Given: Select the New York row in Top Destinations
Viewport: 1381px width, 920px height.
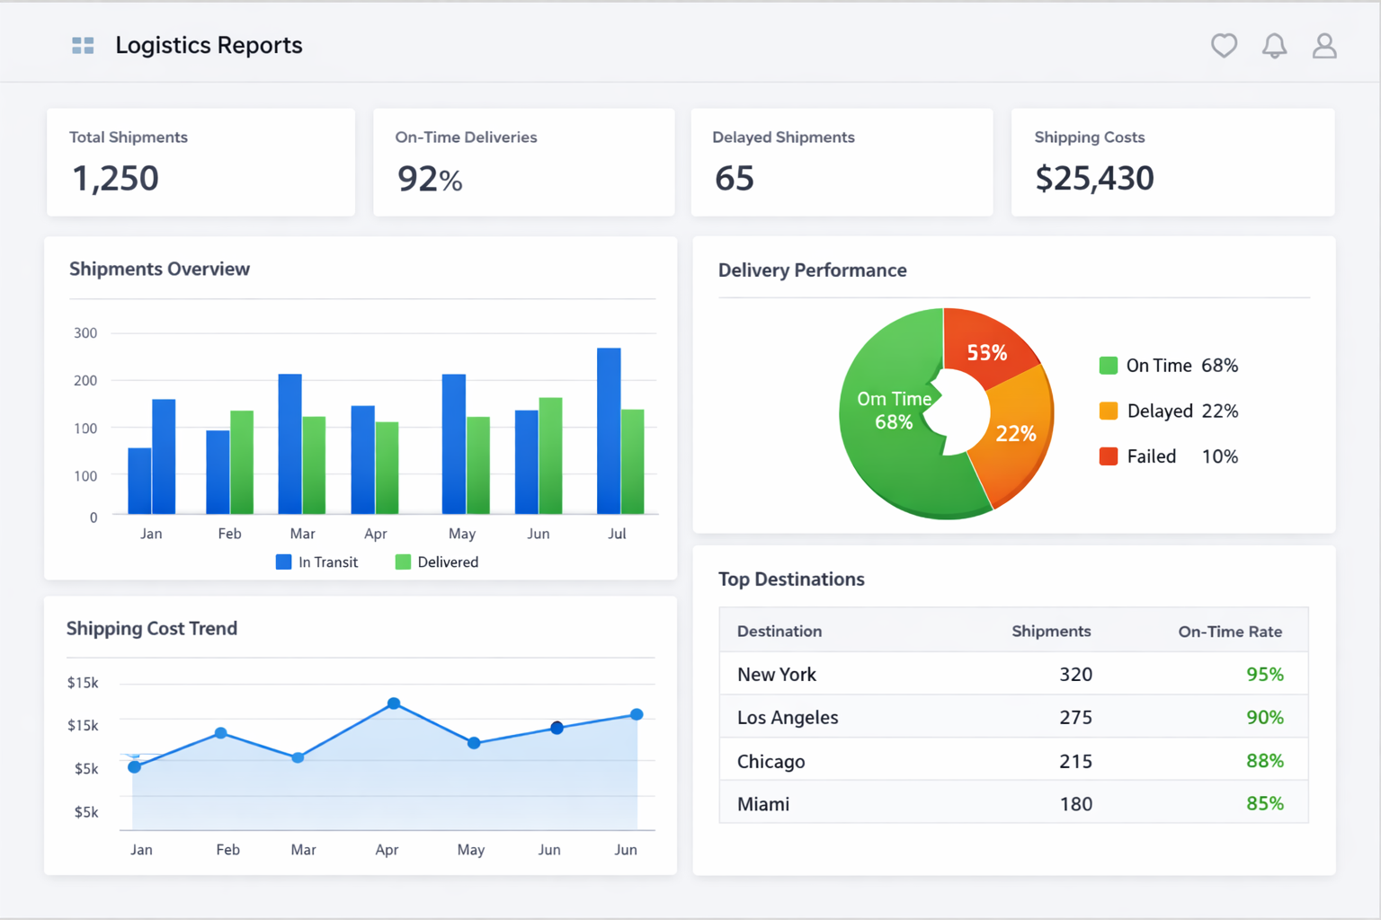Looking at the screenshot, I should click(x=1013, y=674).
